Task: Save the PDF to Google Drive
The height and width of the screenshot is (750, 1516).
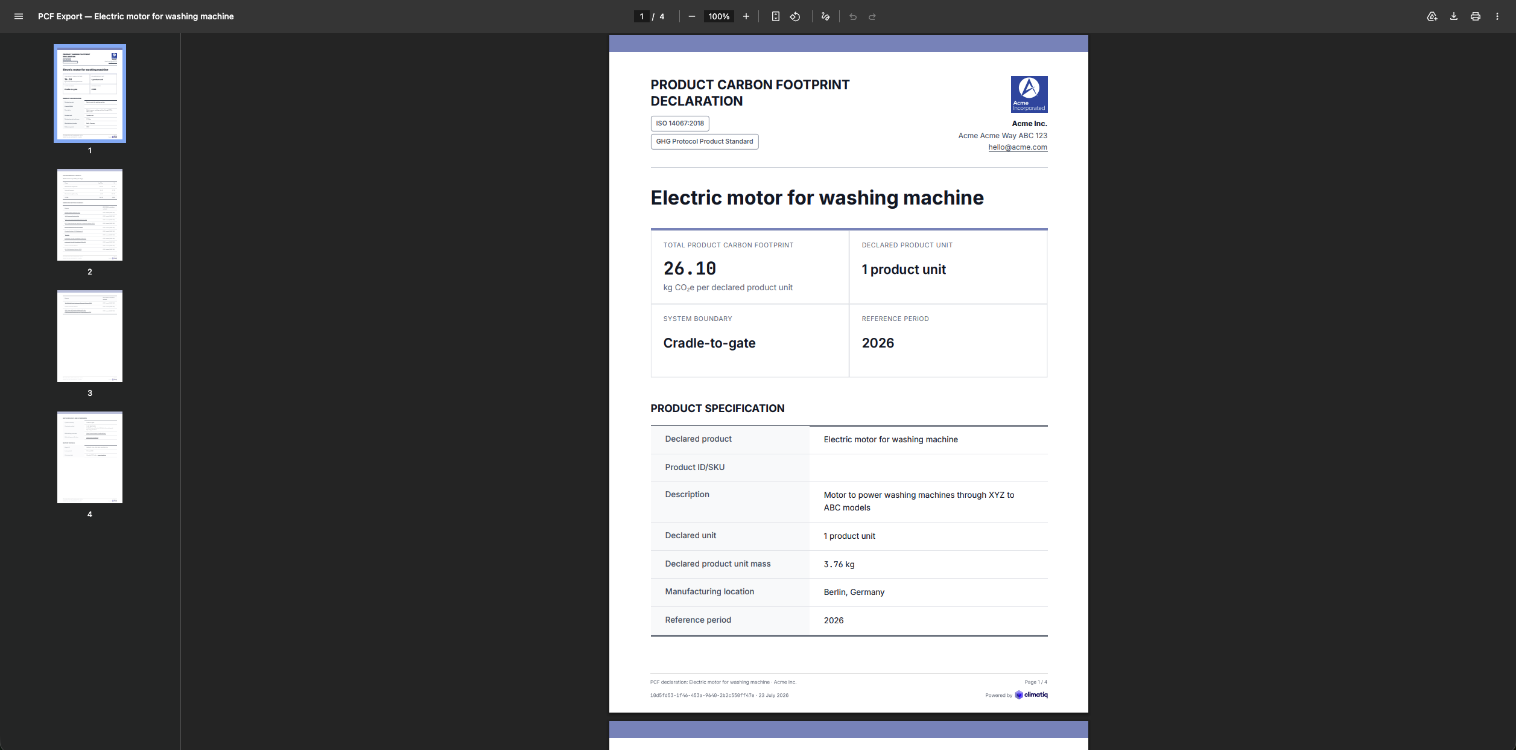Action: coord(1432,16)
